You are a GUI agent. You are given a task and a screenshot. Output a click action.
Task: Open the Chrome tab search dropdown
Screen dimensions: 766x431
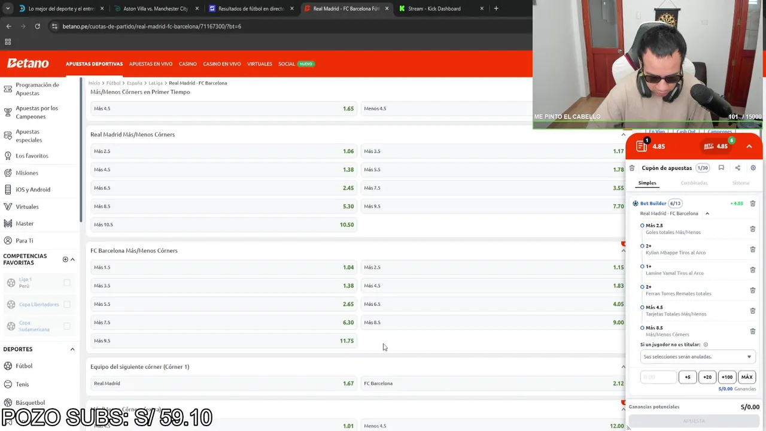[8, 8]
